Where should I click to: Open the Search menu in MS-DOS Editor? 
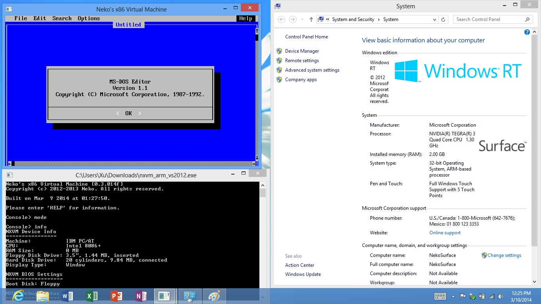pyautogui.click(x=62, y=18)
